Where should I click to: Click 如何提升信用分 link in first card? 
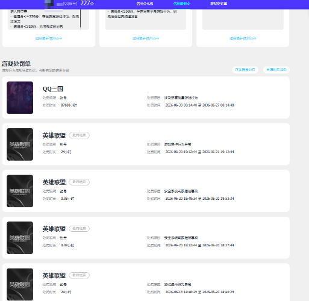pos(49,39)
